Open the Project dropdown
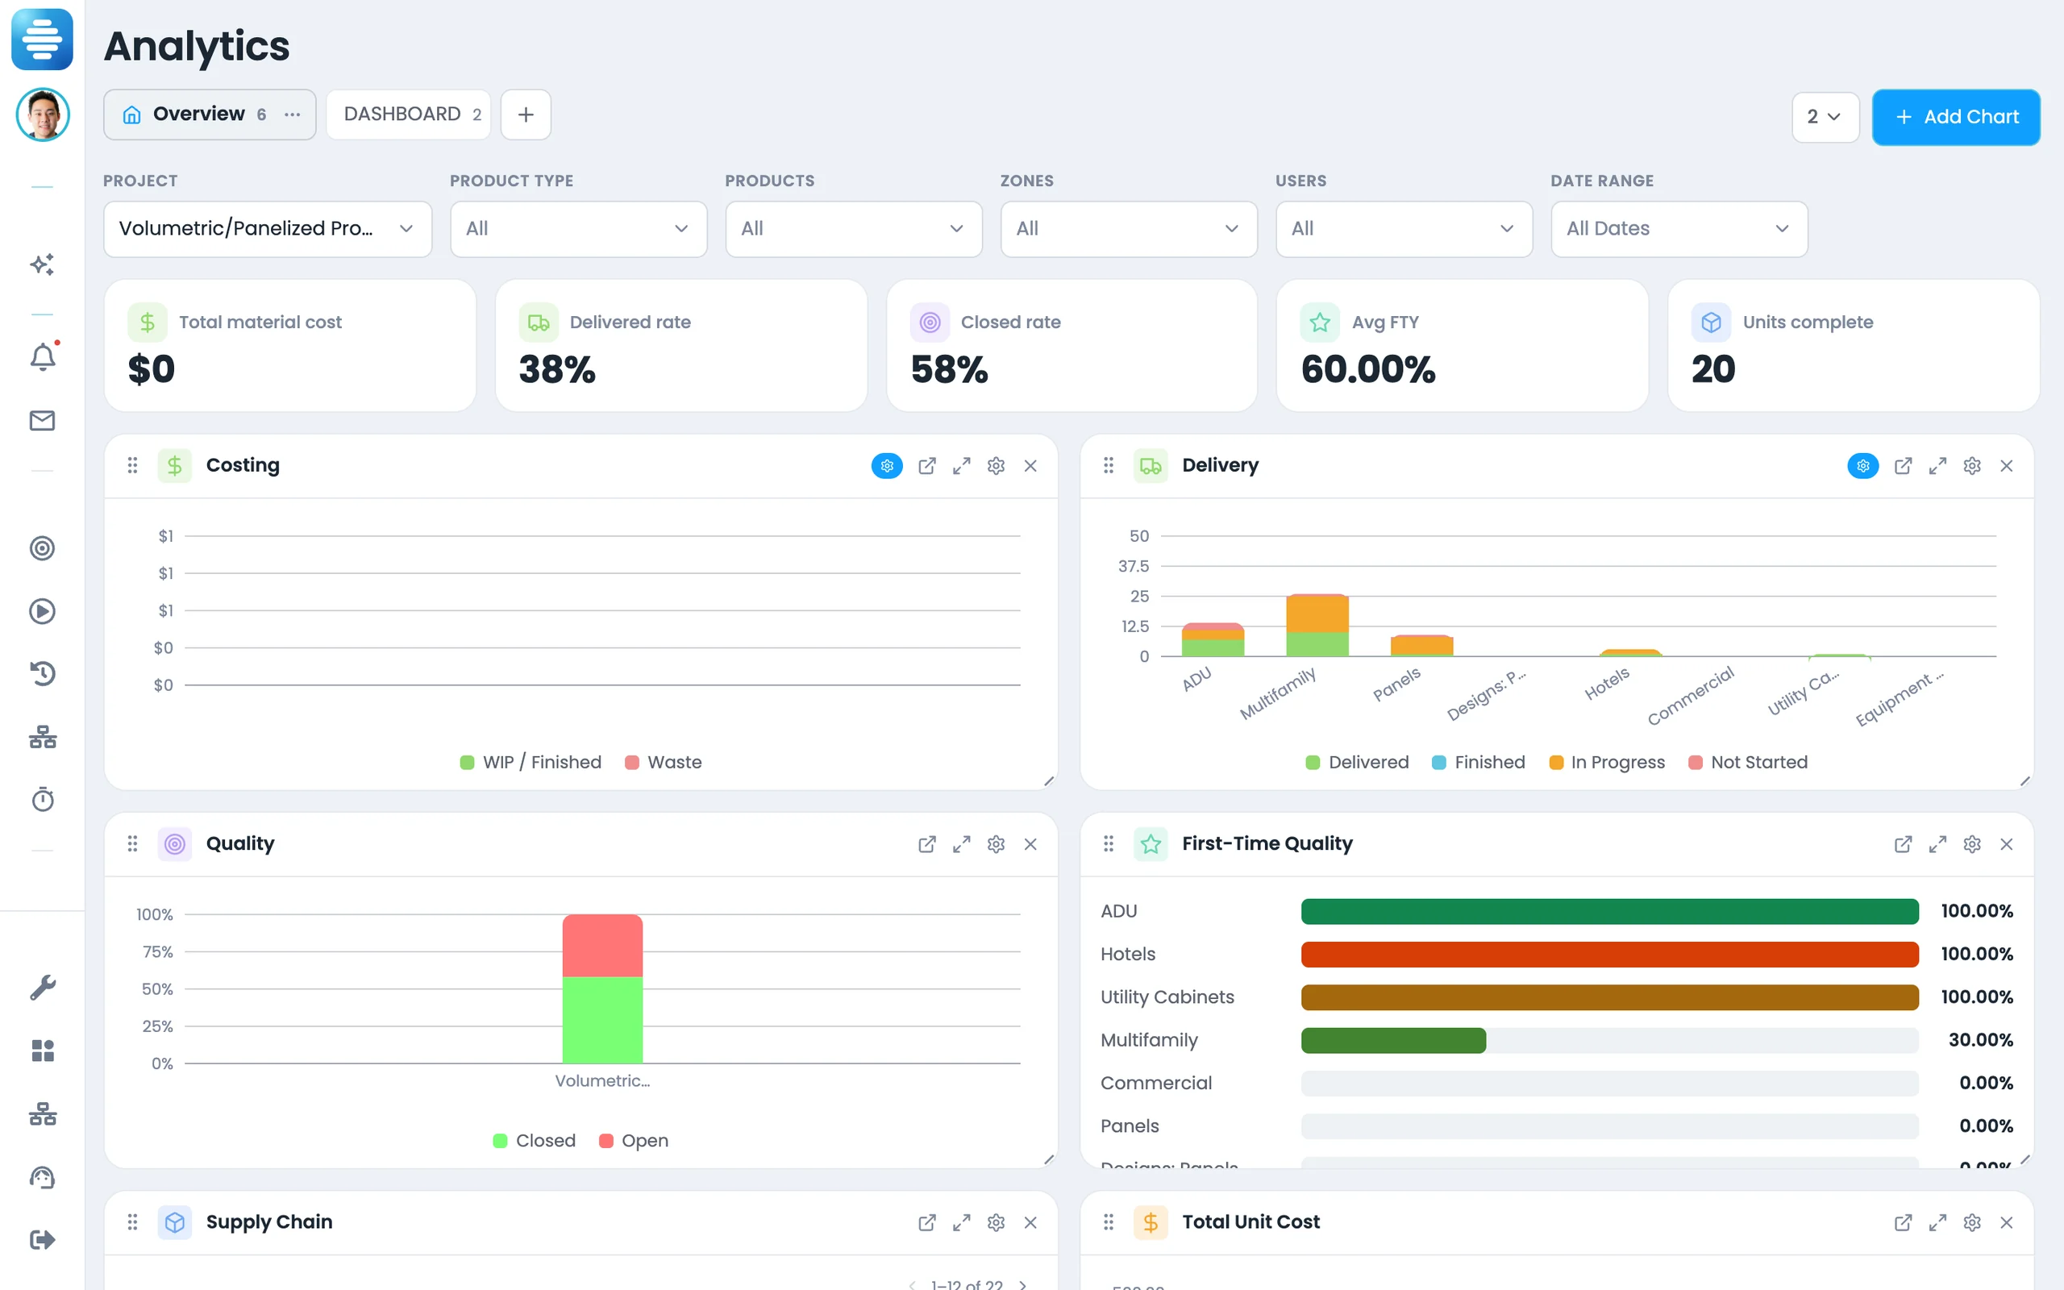 [267, 229]
